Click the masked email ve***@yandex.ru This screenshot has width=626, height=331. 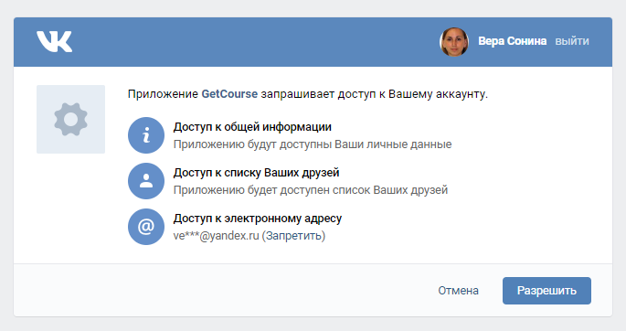(x=216, y=236)
